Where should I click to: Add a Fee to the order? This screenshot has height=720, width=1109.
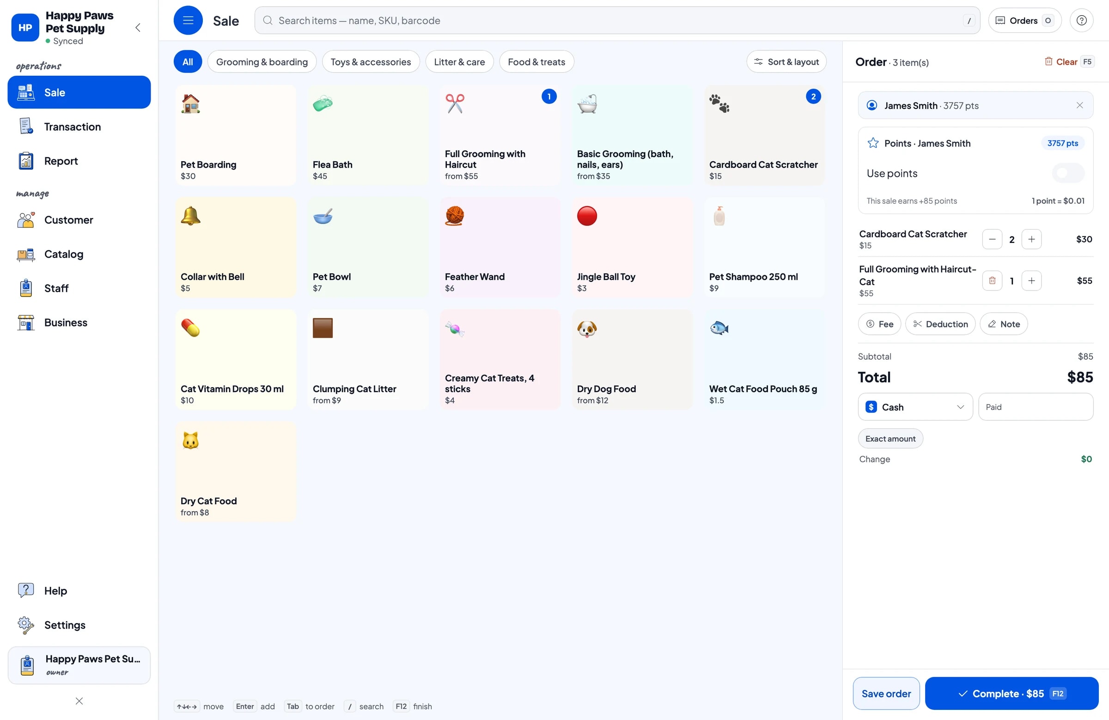[x=879, y=324]
